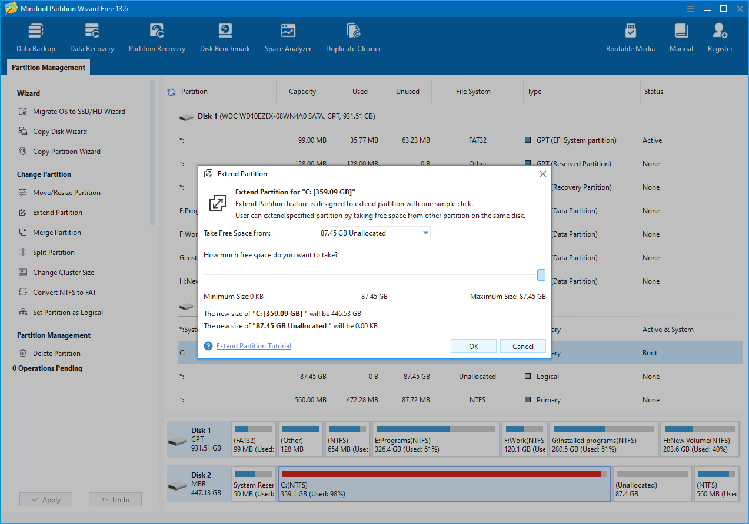Open the Data Backup tool
Image resolution: width=749 pixels, height=524 pixels.
[36, 38]
